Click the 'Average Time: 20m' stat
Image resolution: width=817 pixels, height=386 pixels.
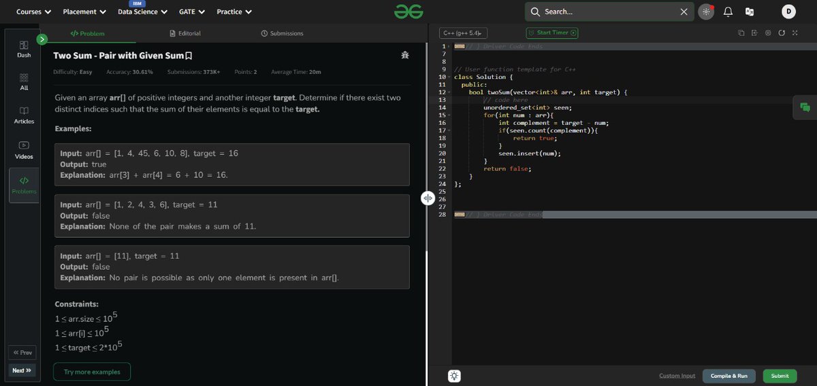296,72
